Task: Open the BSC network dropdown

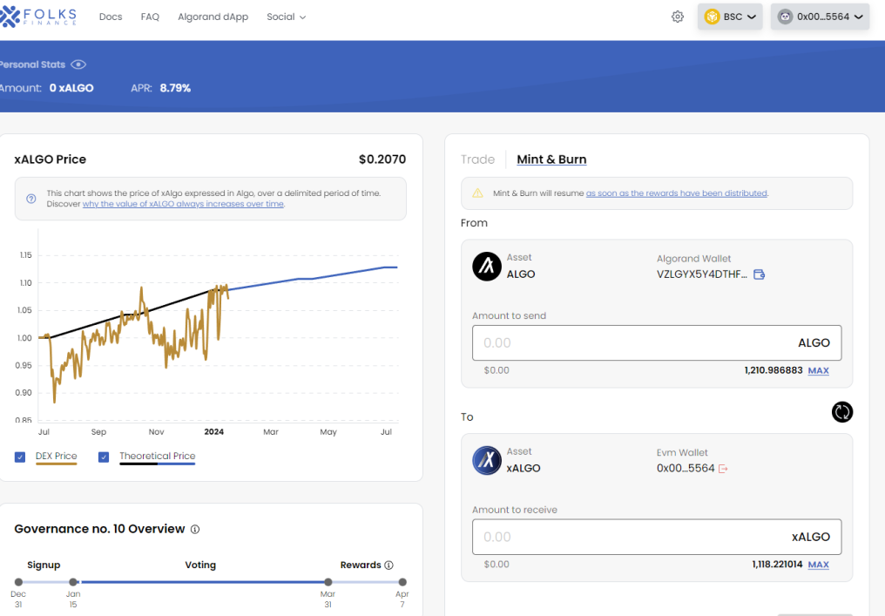Action: (730, 17)
